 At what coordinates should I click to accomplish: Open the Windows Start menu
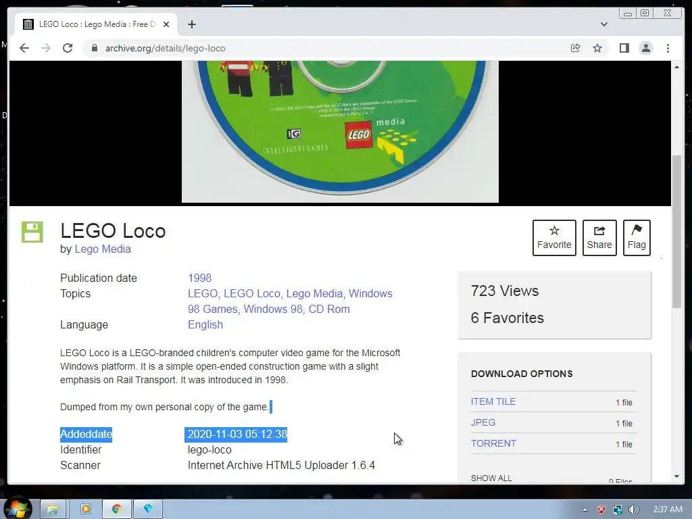(x=17, y=509)
